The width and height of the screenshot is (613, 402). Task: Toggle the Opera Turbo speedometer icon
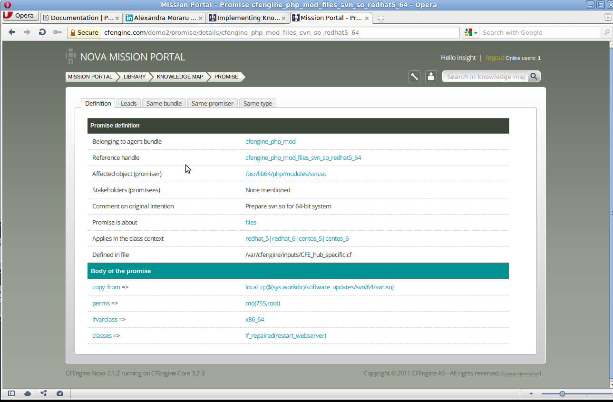tap(60, 393)
